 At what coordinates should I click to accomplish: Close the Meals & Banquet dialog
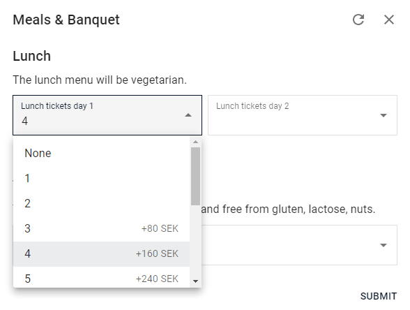[x=389, y=20]
